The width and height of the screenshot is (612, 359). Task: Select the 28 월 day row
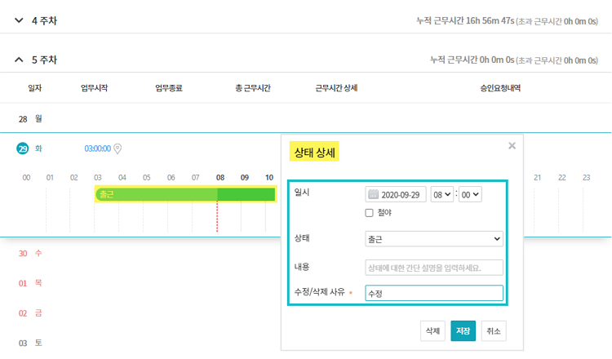tap(306, 118)
